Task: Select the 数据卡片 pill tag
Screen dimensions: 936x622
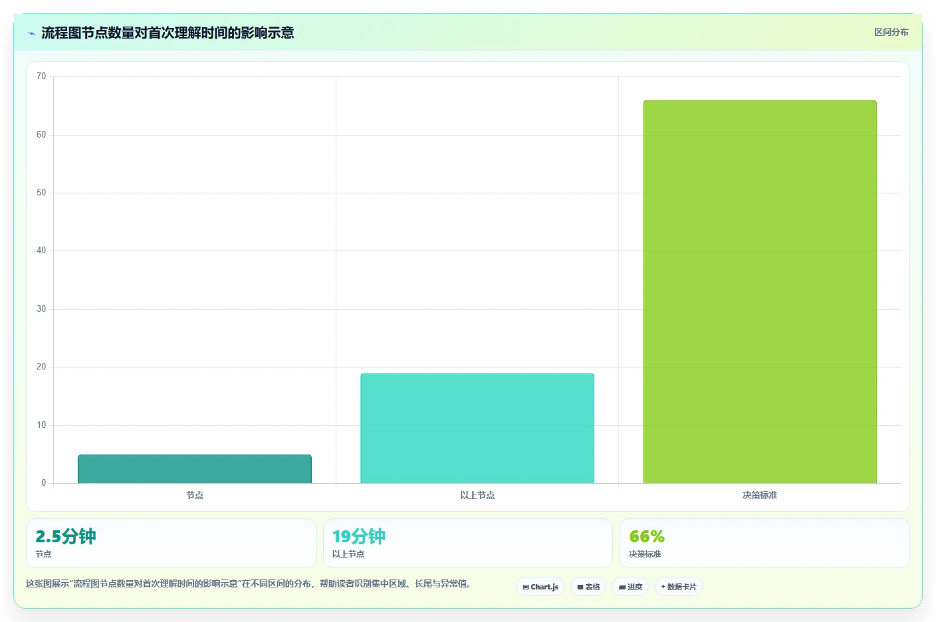Action: [x=679, y=587]
